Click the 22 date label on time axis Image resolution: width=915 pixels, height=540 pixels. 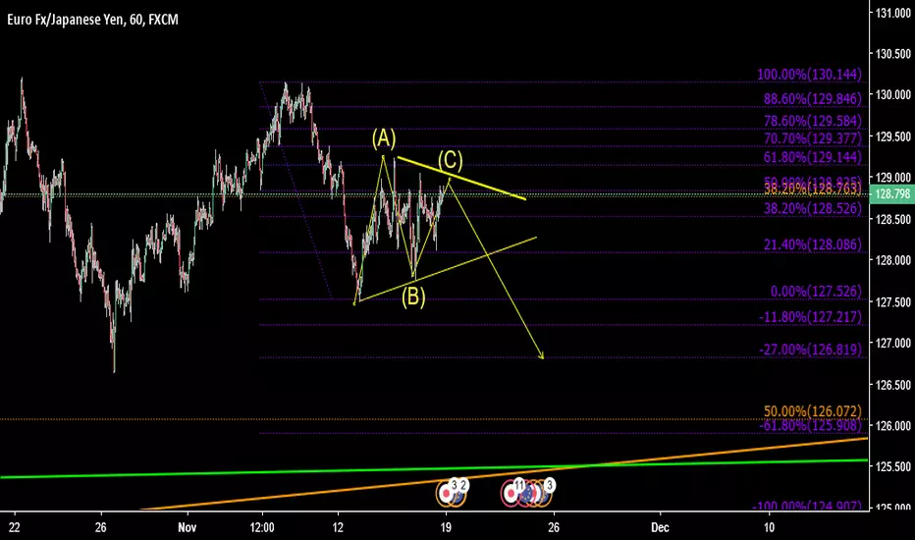point(15,528)
